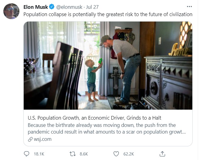Like the tweet with the heart icon
199x160 pixels.
pyautogui.click(x=116, y=154)
